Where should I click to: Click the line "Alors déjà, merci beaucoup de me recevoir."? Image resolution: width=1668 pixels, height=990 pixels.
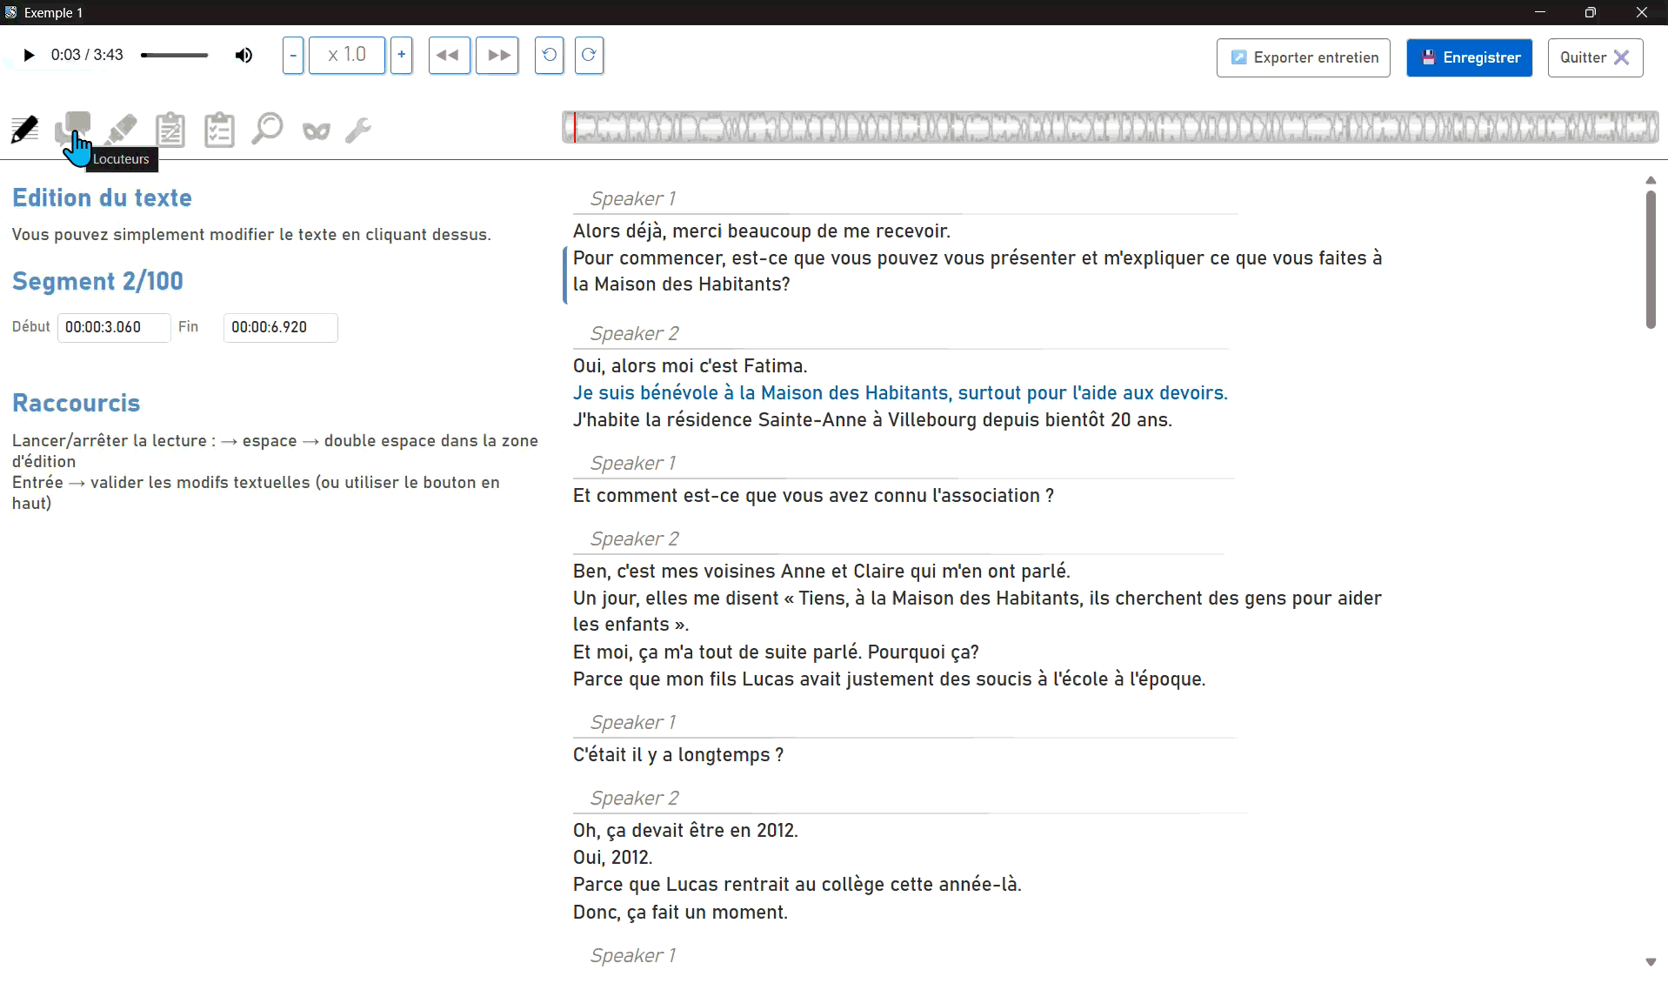(x=762, y=231)
